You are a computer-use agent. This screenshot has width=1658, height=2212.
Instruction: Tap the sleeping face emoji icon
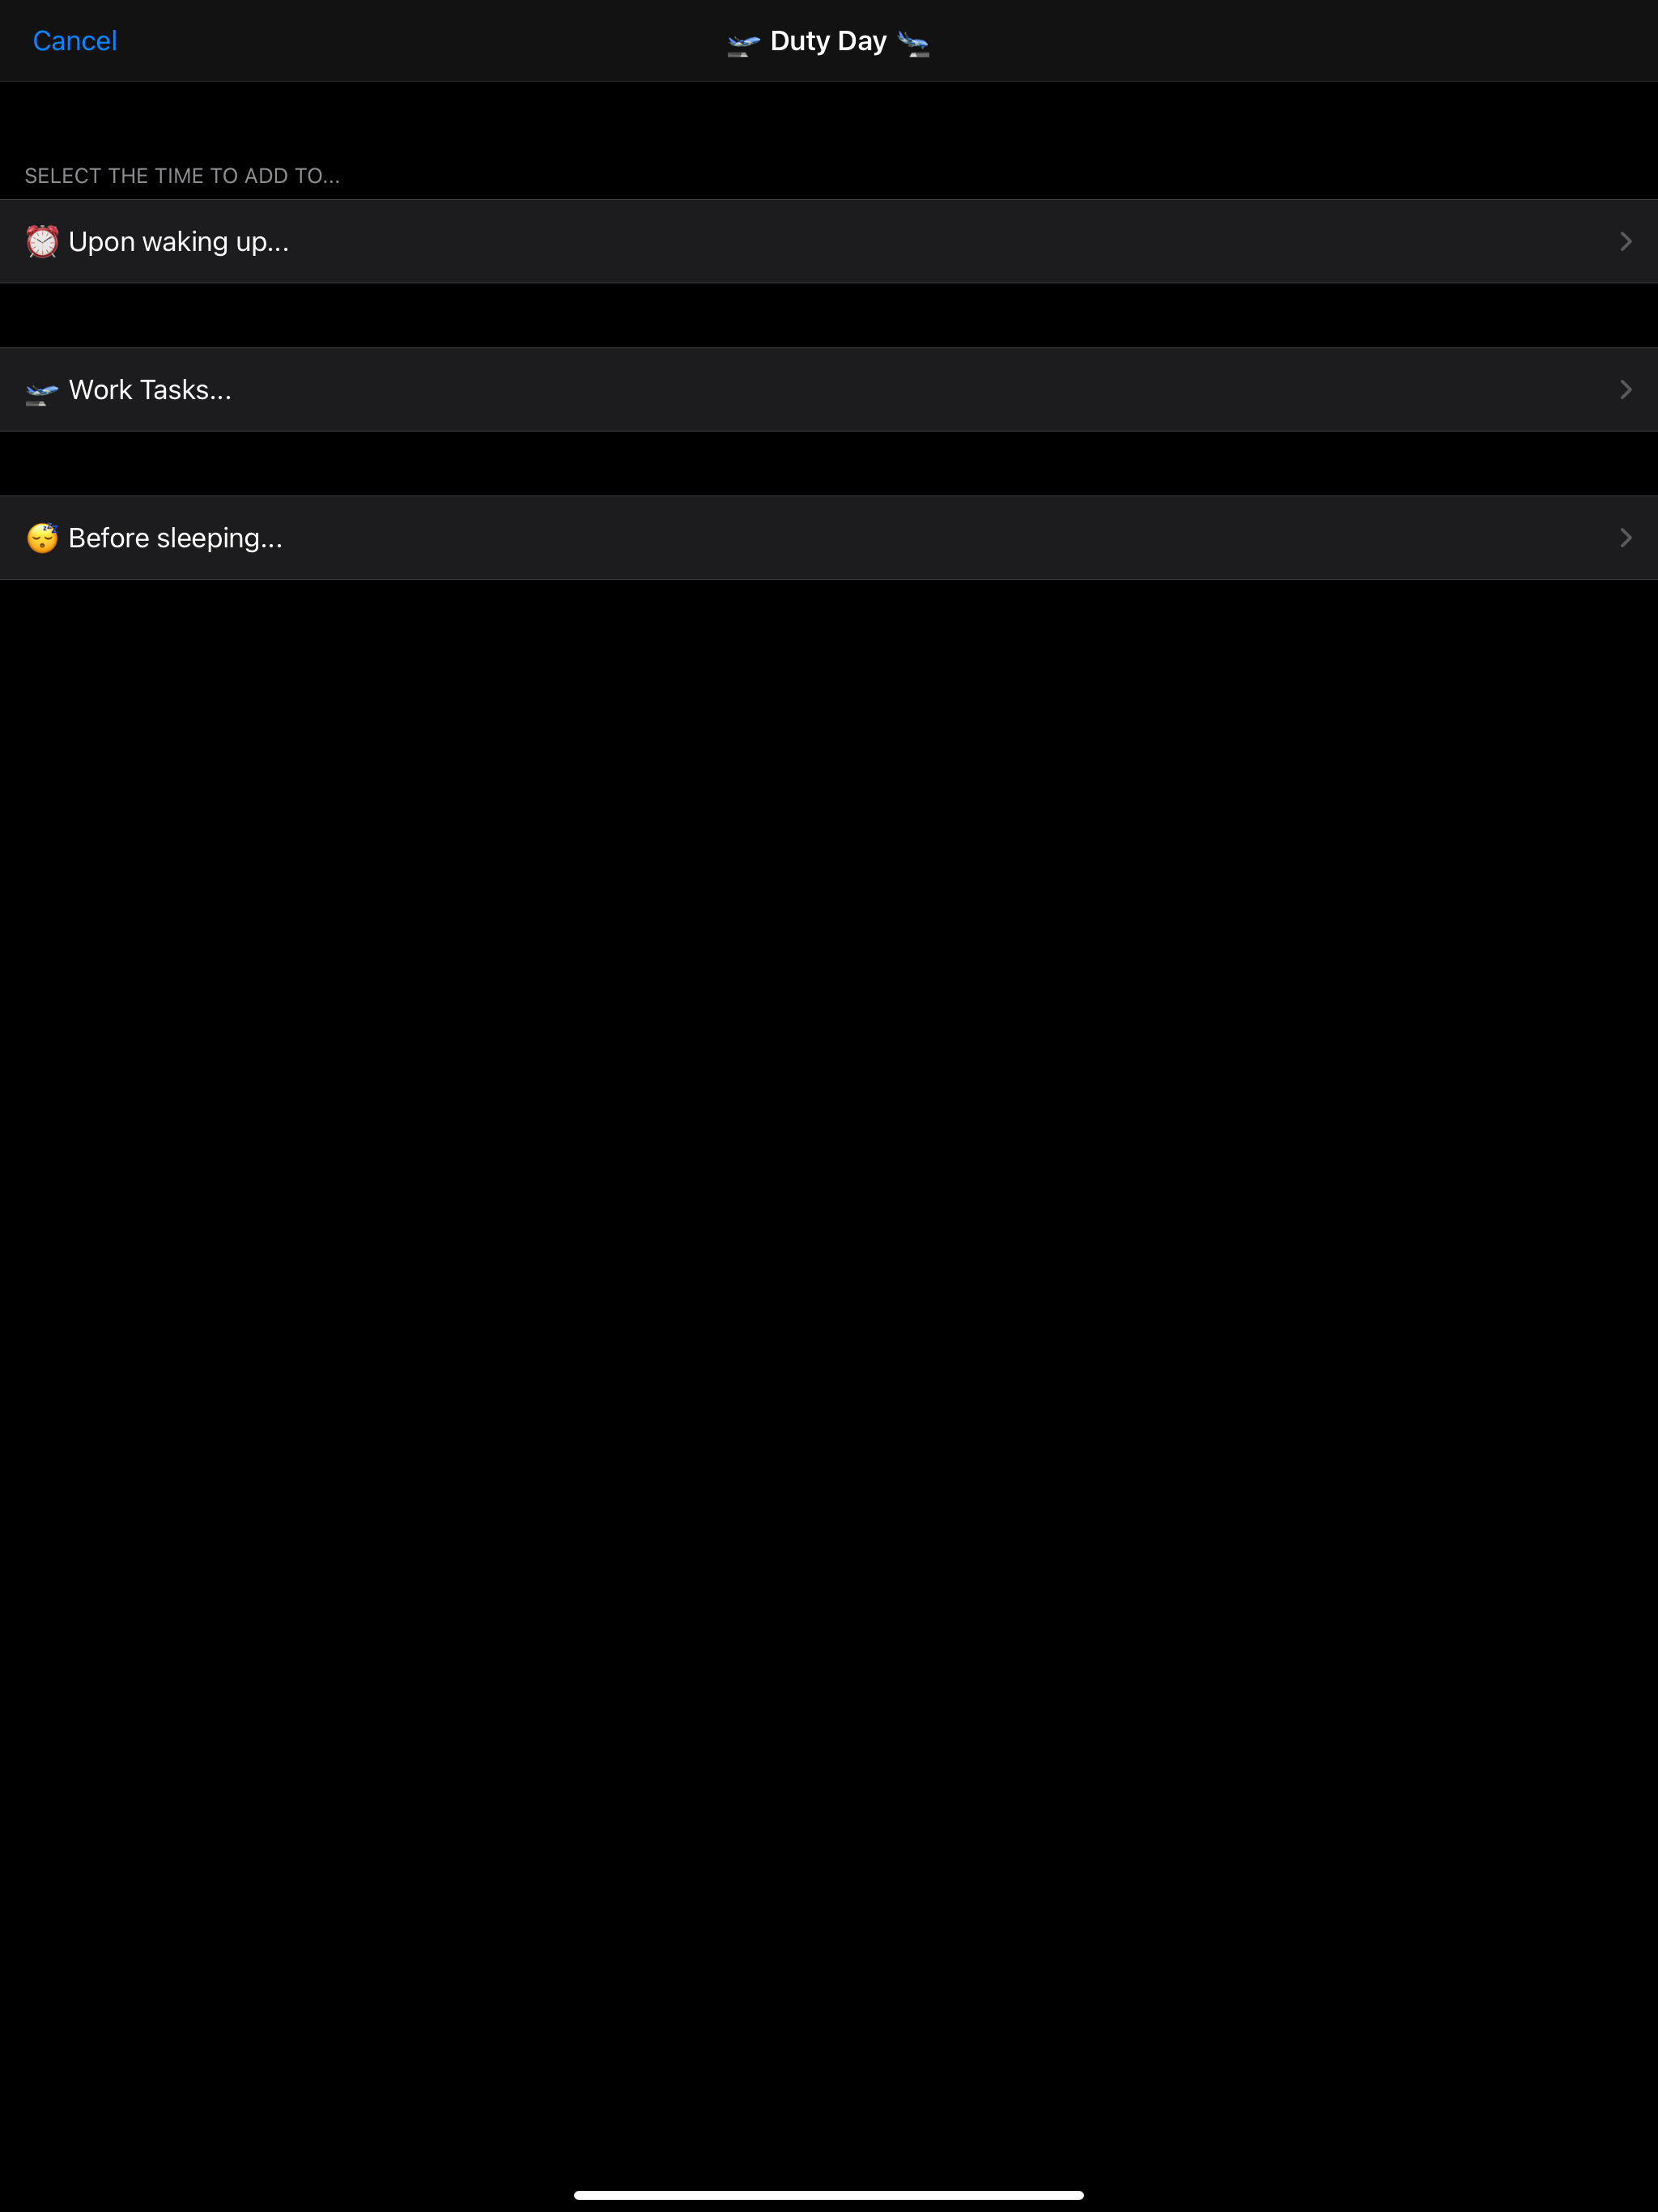pos(42,538)
